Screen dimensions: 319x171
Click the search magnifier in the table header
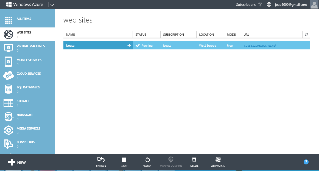pos(306,35)
